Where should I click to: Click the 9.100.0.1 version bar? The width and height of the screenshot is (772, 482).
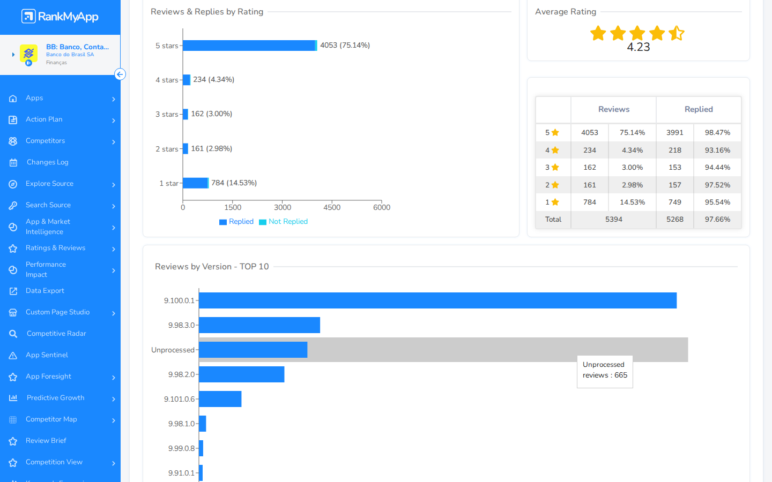pyautogui.click(x=437, y=300)
